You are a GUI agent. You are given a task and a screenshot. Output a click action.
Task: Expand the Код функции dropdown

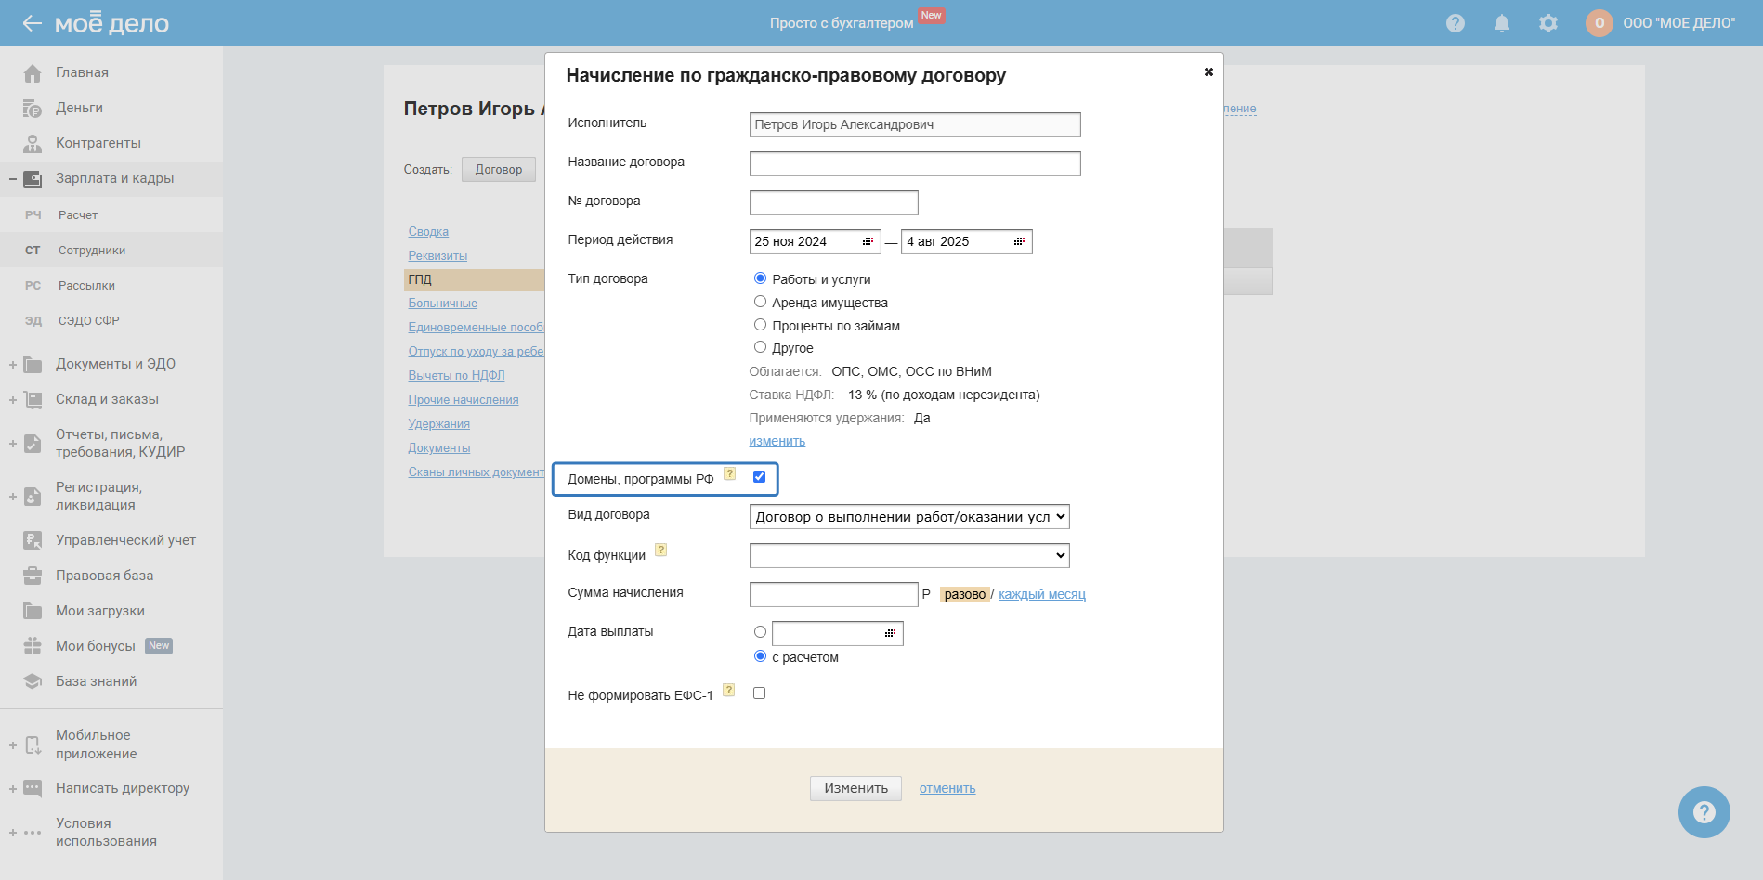click(x=908, y=555)
